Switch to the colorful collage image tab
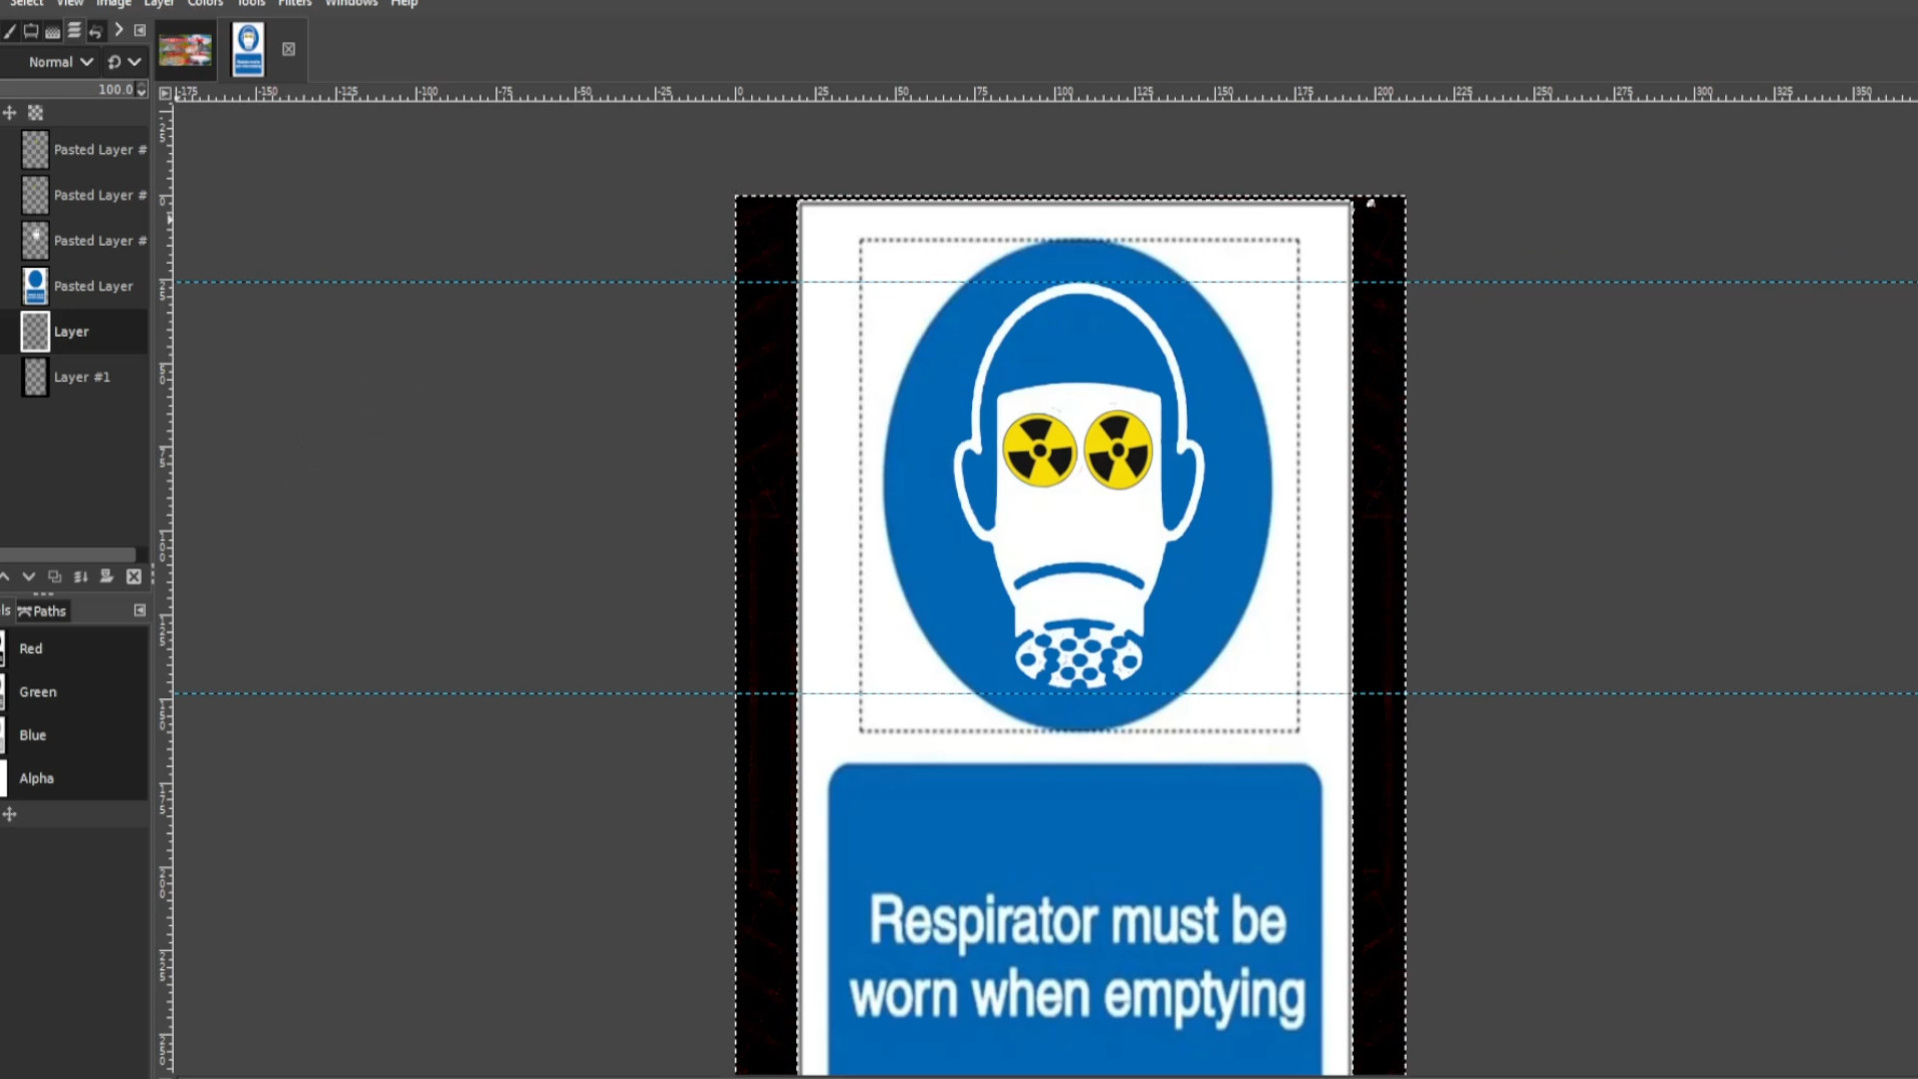The image size is (1918, 1079). point(186,49)
